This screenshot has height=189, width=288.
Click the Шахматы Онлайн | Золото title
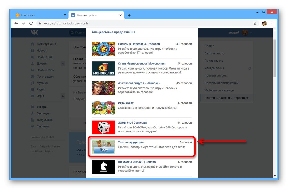[137, 162]
